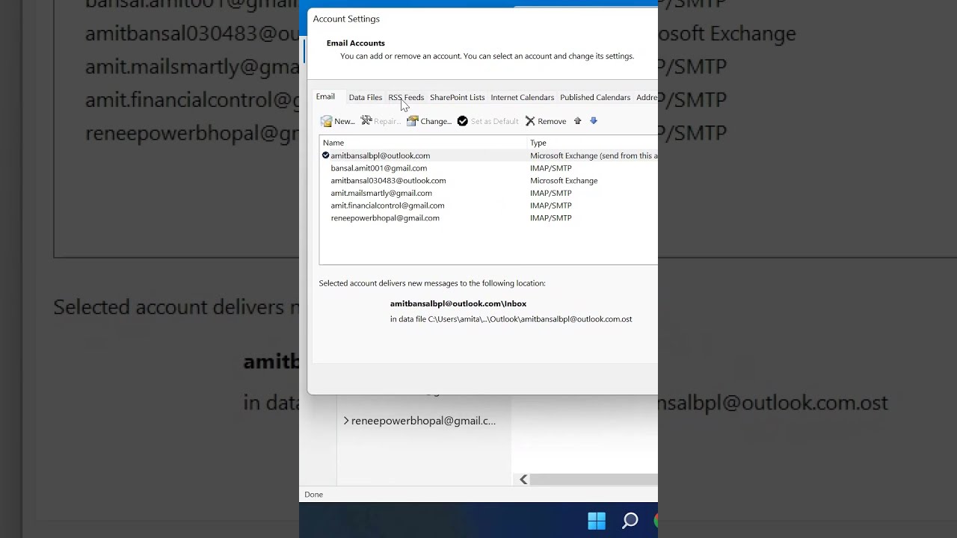Click the IMAP/SMTP type for amit.financialcontrol
This screenshot has height=538, width=957.
551,205
